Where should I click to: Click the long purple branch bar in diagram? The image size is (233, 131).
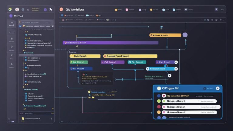pyautogui.click(x=110, y=43)
